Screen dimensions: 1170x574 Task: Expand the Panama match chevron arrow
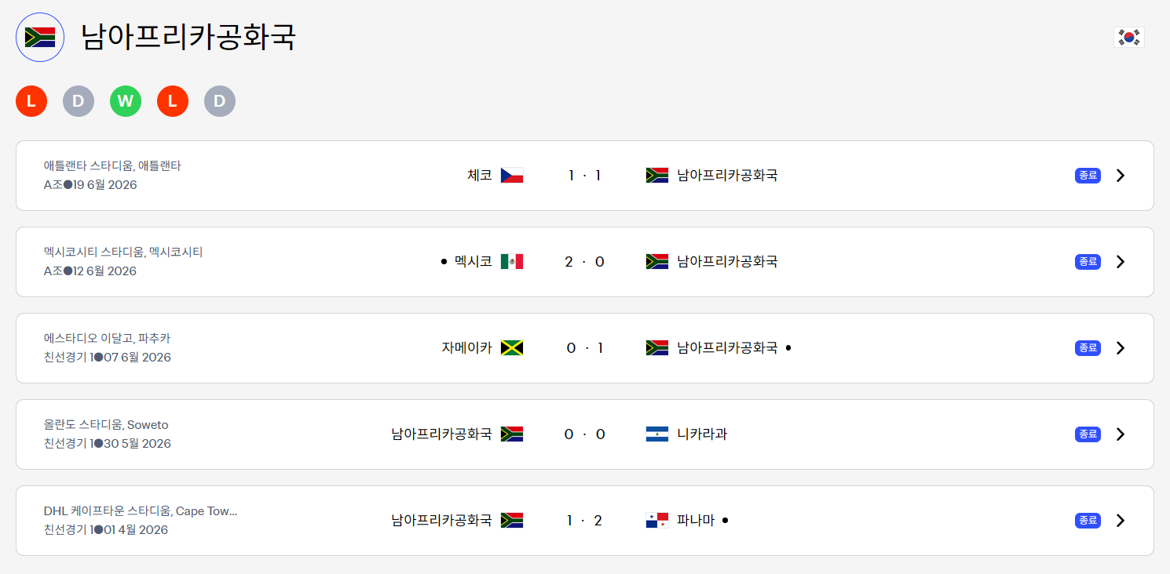coord(1121,521)
